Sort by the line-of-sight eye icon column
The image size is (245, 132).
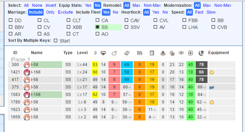[181, 53]
